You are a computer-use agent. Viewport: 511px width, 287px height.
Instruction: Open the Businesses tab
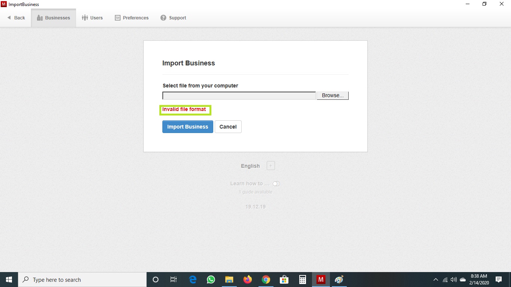point(53,18)
